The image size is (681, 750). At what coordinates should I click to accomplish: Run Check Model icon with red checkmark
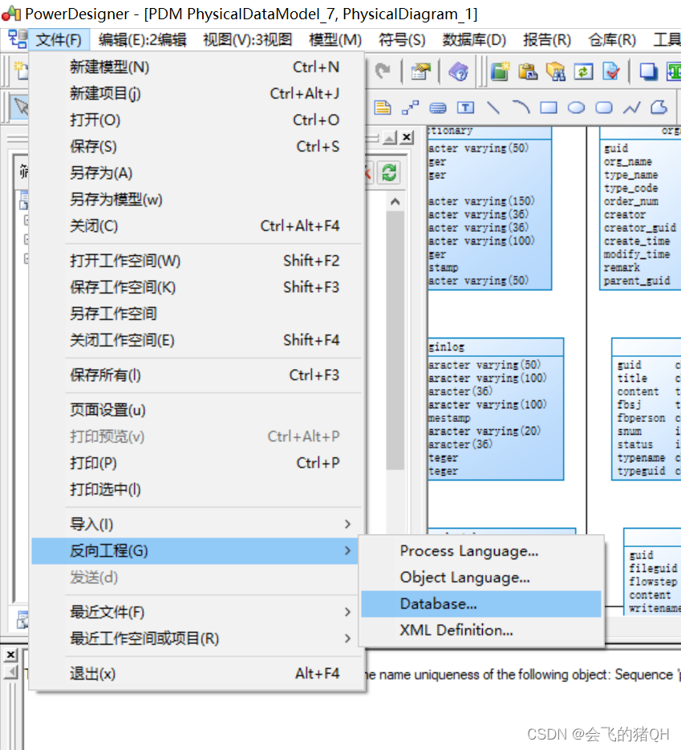coord(611,71)
